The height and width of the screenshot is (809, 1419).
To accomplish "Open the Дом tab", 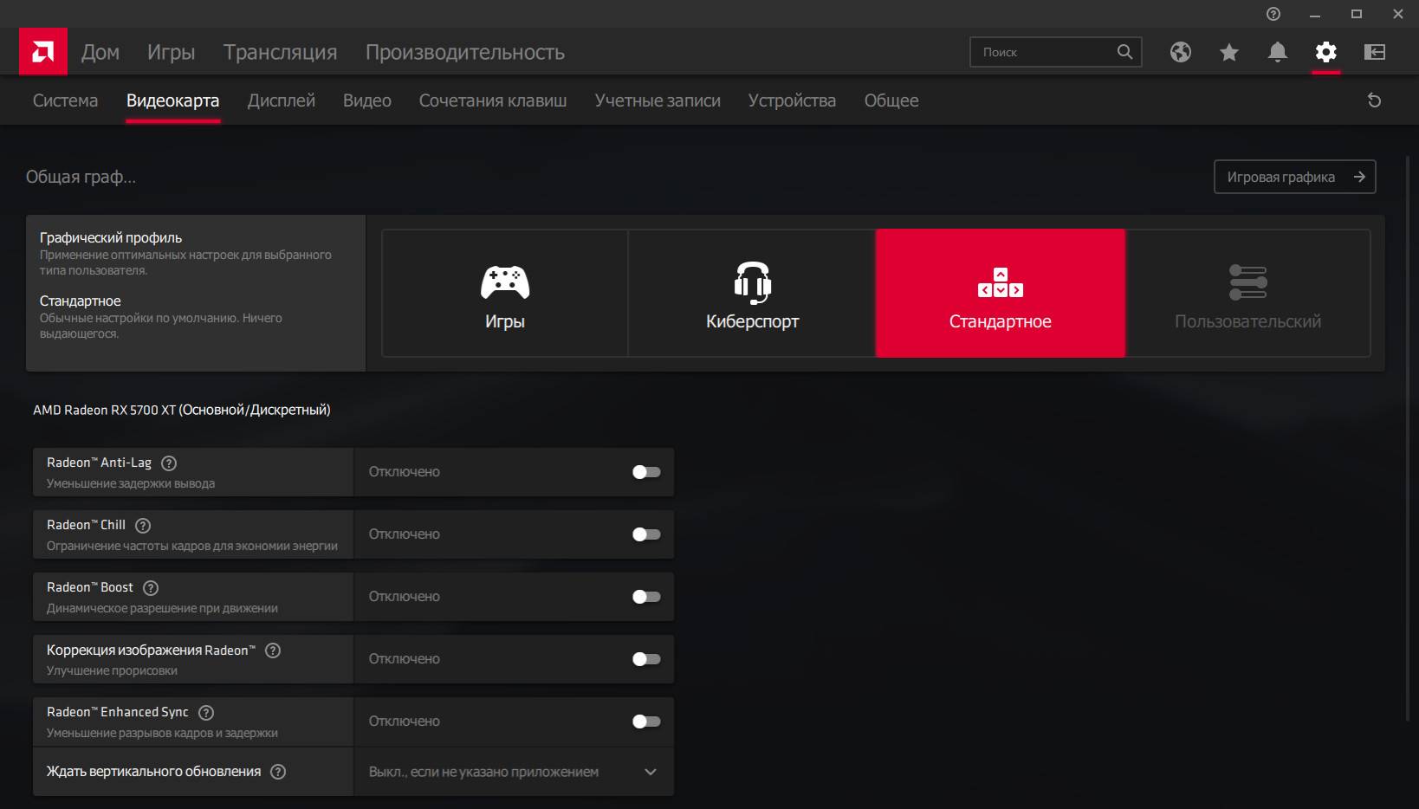I will [x=100, y=52].
